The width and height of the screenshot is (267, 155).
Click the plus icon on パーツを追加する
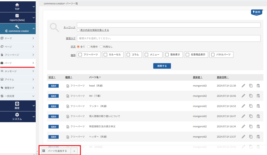44,151
